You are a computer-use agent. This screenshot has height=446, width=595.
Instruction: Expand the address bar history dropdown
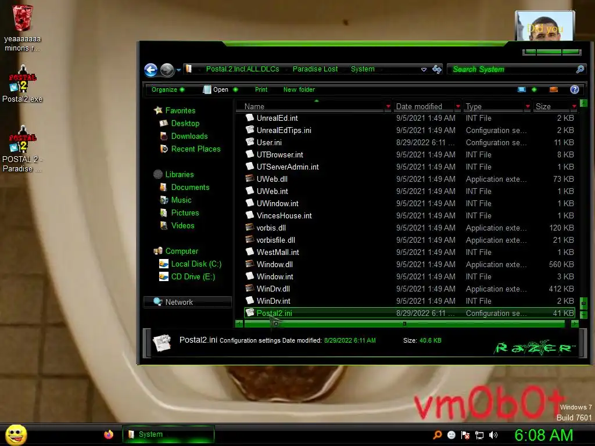424,70
